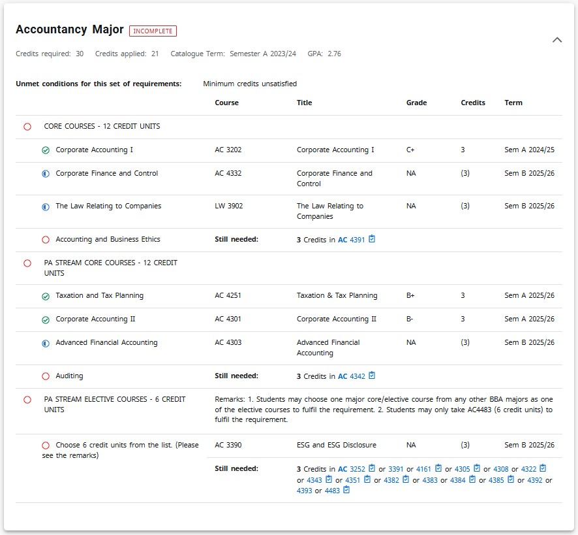Open the 4483 course link

(x=332, y=491)
